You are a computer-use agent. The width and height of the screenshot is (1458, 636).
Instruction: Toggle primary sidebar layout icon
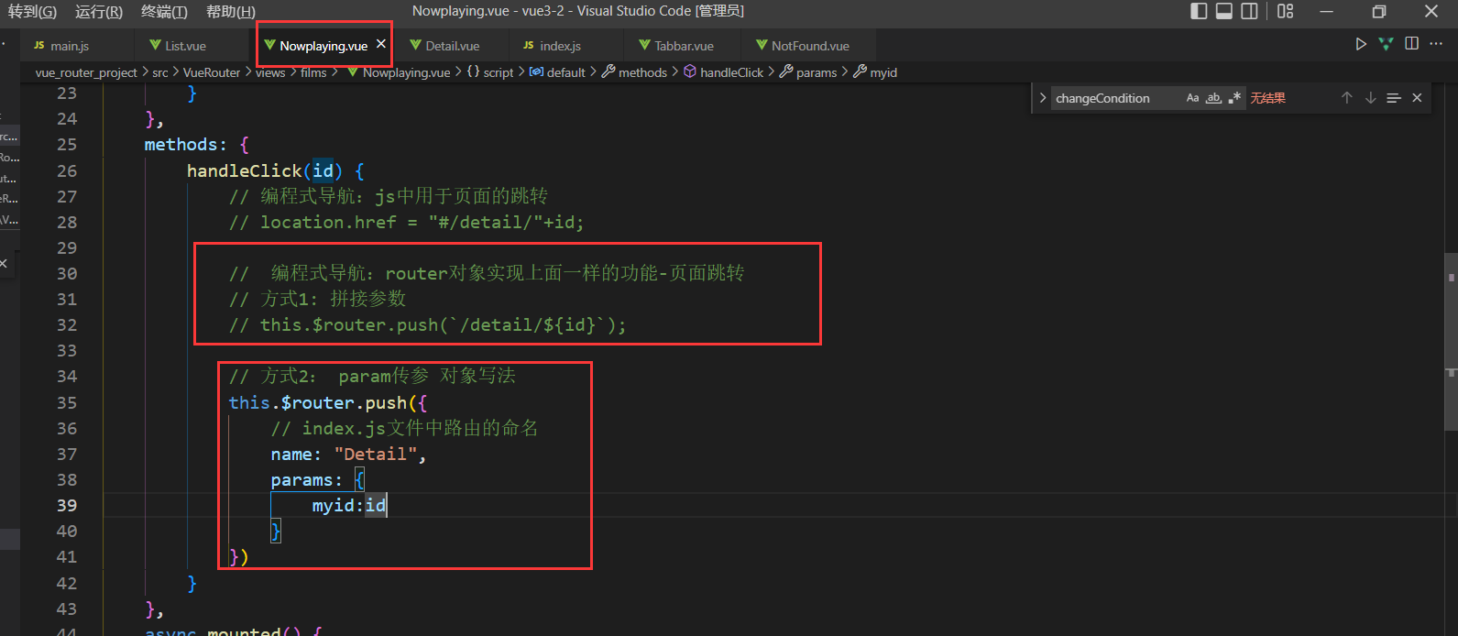[1199, 11]
